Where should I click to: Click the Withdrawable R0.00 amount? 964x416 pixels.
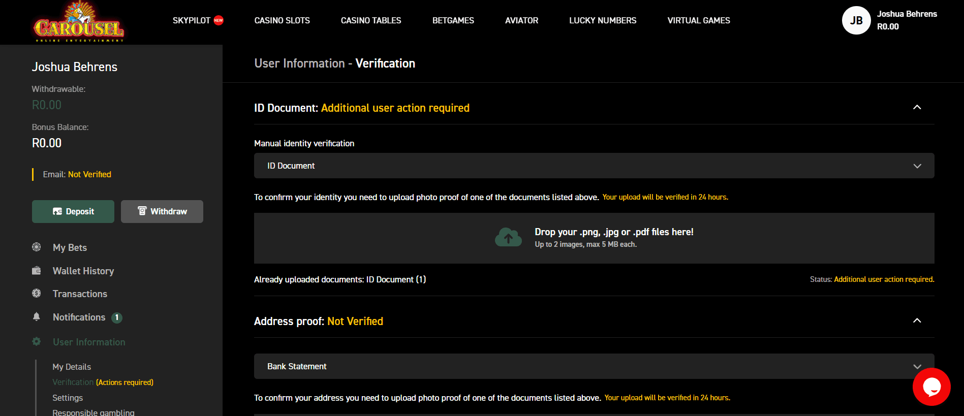tap(47, 105)
